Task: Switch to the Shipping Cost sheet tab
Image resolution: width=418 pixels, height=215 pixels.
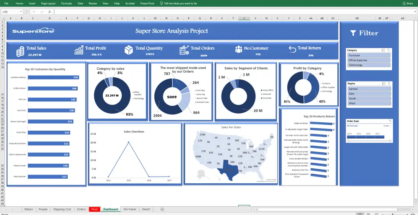Action: [62, 210]
